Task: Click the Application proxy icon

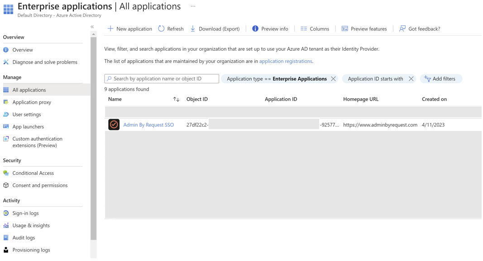Action: tap(6, 102)
